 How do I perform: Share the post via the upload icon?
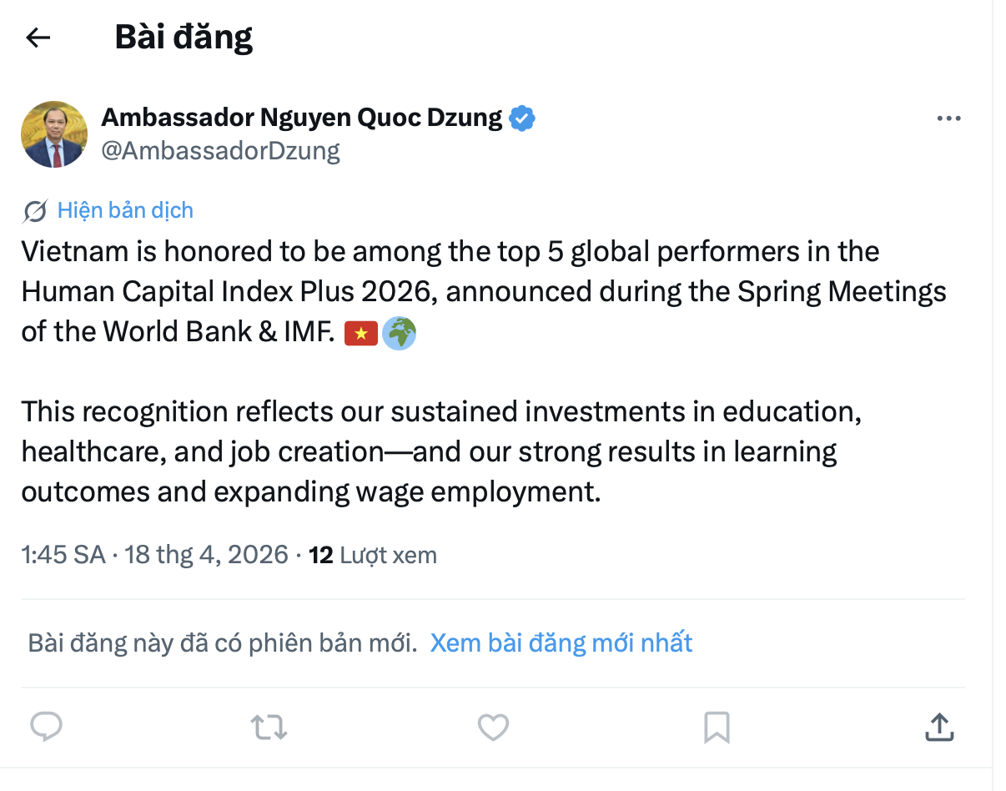[x=939, y=727]
